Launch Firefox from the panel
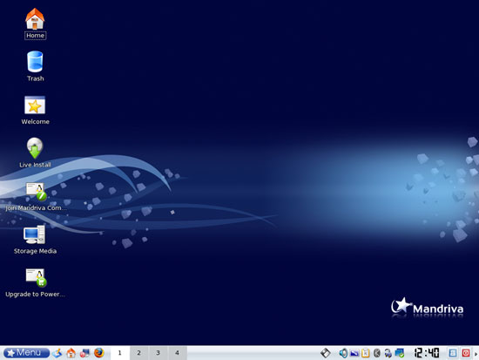This screenshot has height=360, width=479. pyautogui.click(x=98, y=353)
